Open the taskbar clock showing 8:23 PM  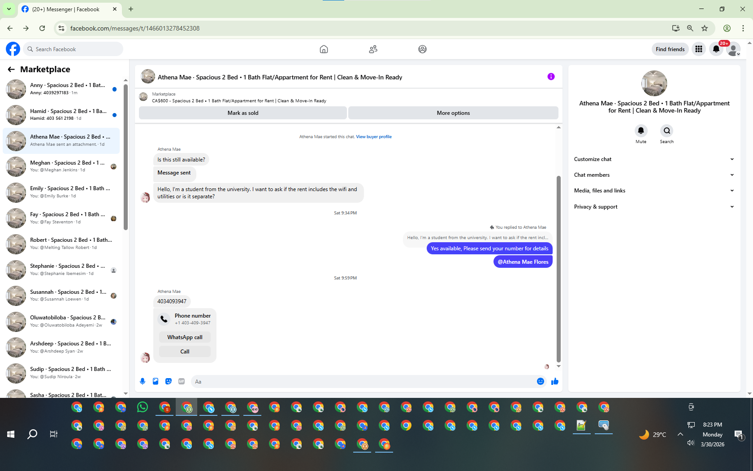(712, 425)
